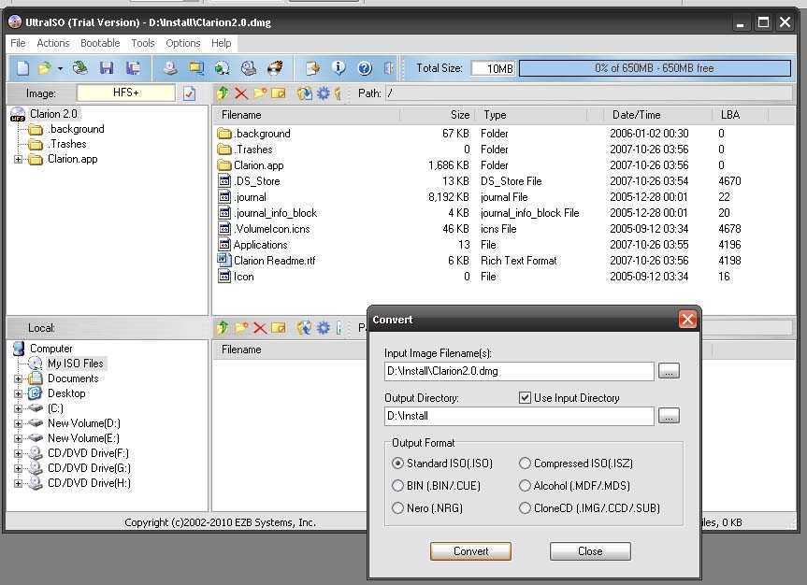This screenshot has width=807, height=585.
Task: Click the Open image folder icon
Action: coord(45,68)
